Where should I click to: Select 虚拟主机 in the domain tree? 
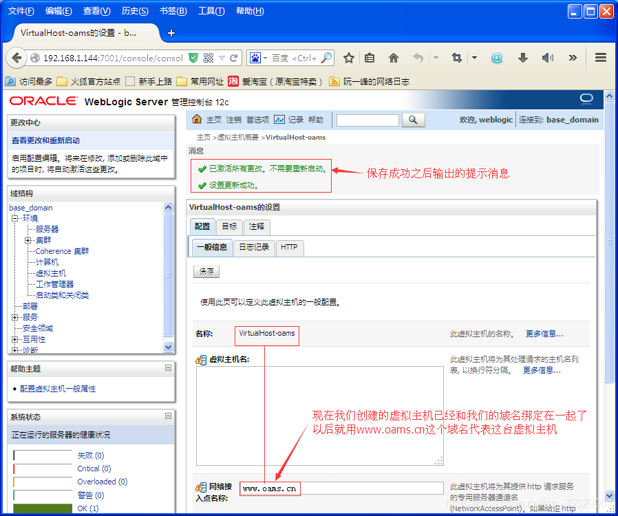point(51,273)
